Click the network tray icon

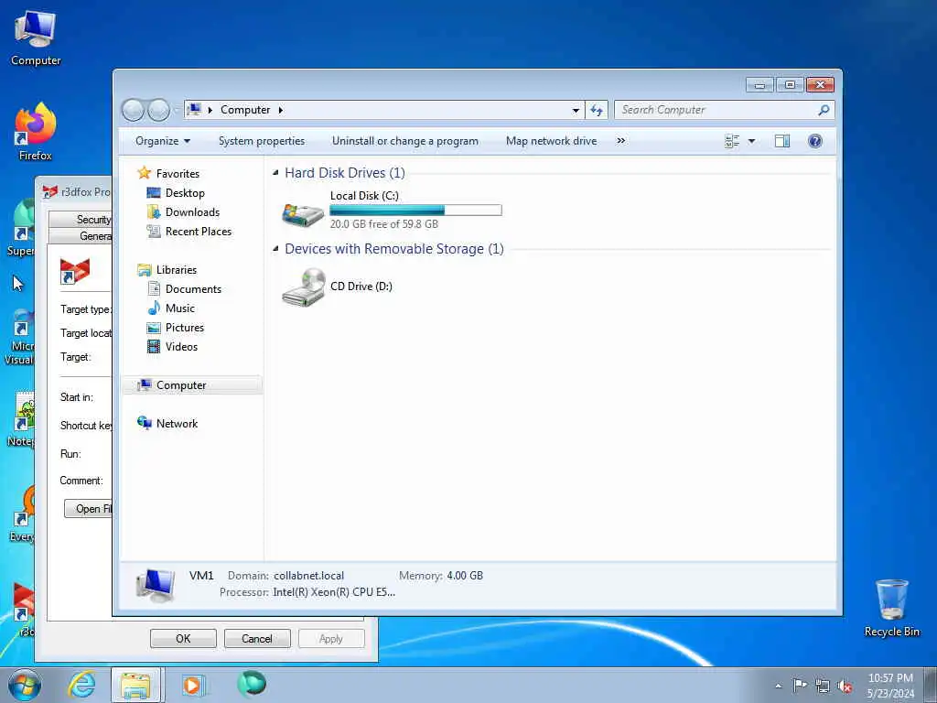click(x=823, y=686)
